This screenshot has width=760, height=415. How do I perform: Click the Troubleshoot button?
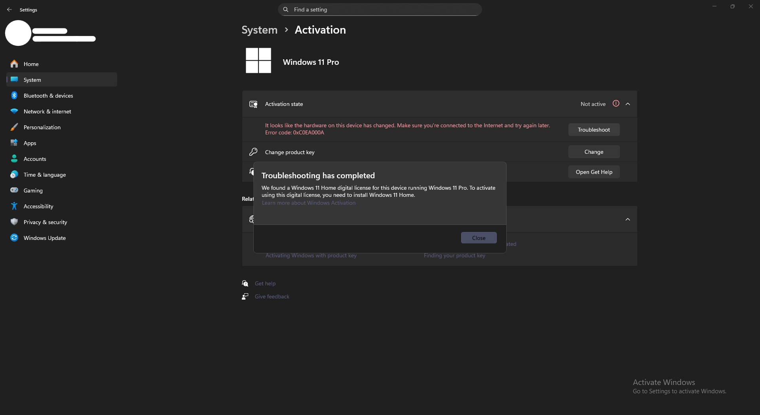click(594, 130)
